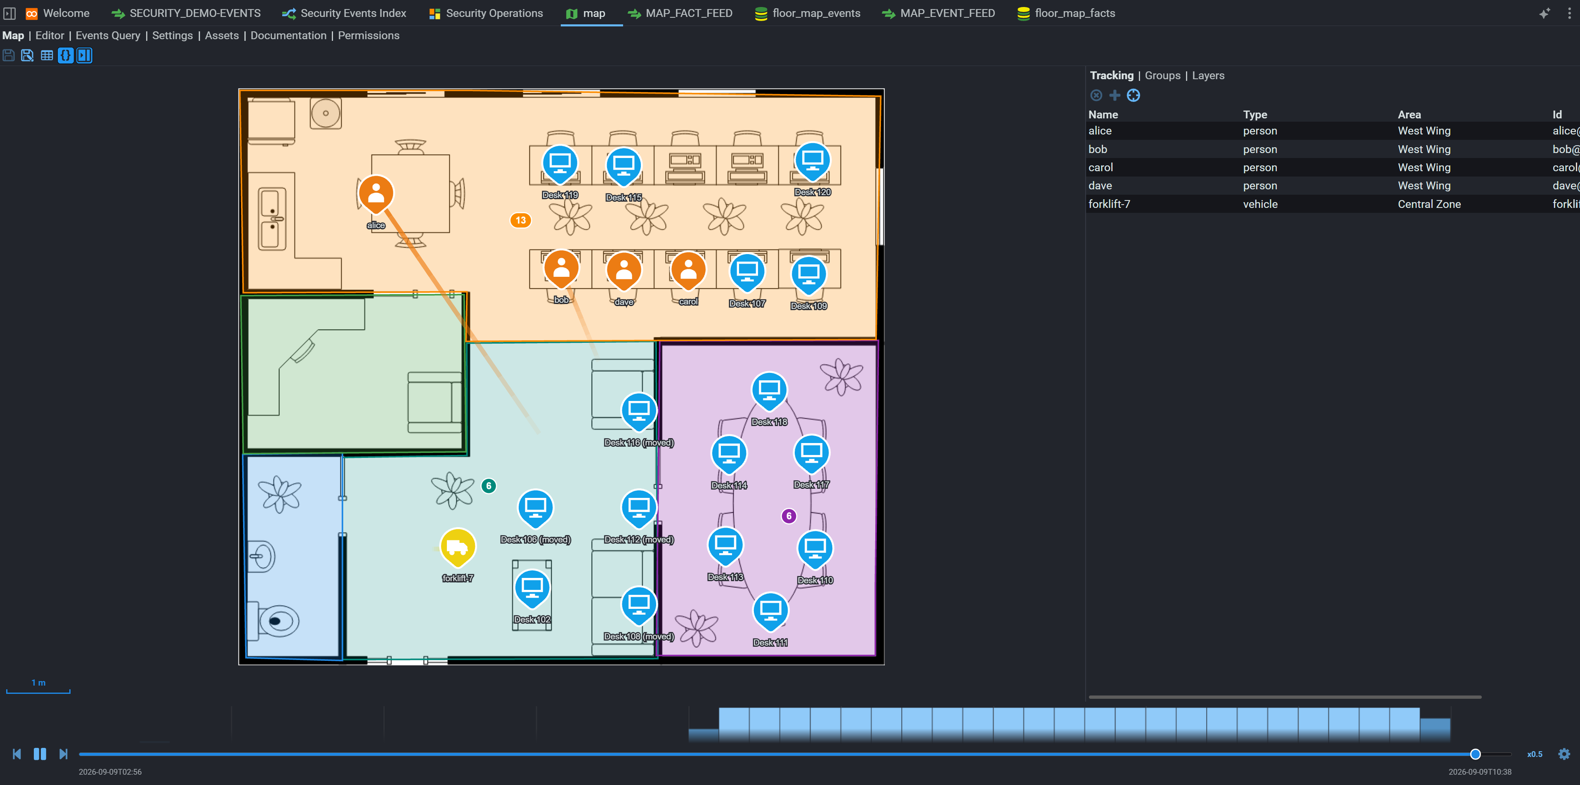Click the Desk 119 monitor marker

[x=560, y=164]
